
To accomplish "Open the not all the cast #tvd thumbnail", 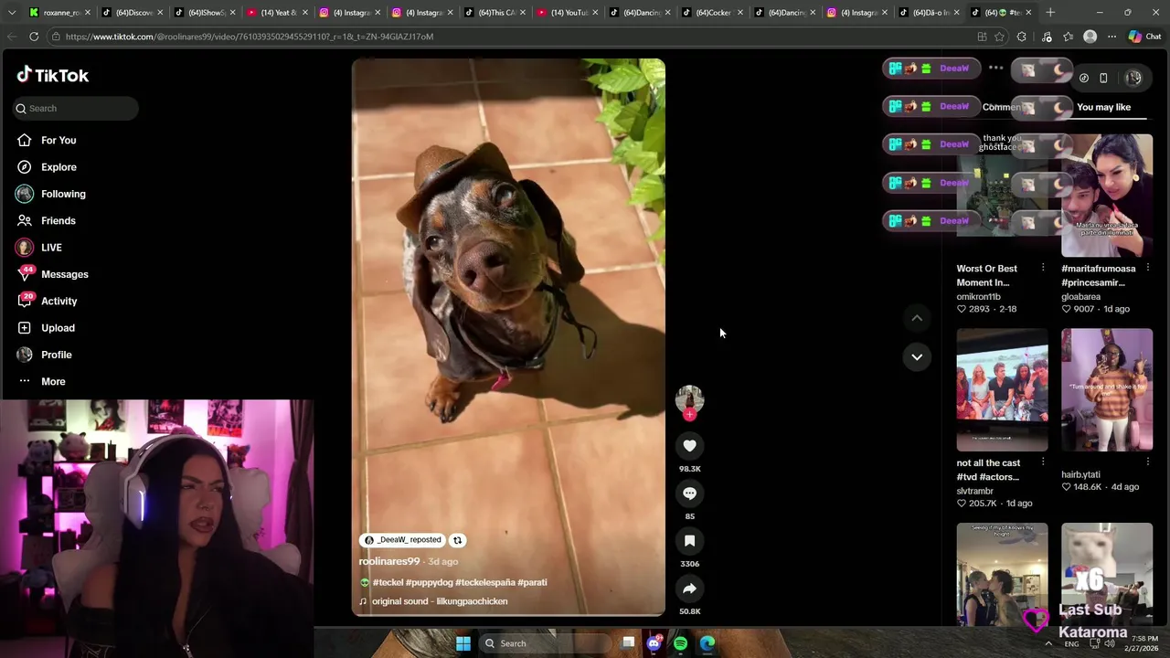I will (1003, 390).
